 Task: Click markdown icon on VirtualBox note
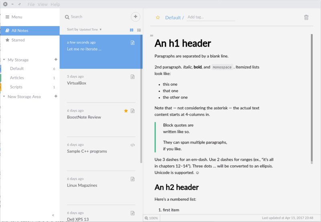tap(133, 77)
